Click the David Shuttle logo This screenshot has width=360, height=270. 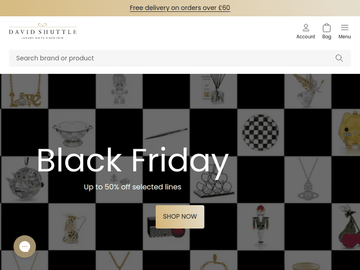(x=43, y=31)
